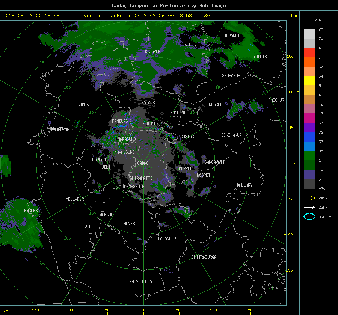Viewport: 338px width, 315px height.
Task: Click the GANGAVATI city label
Action: tap(214, 162)
